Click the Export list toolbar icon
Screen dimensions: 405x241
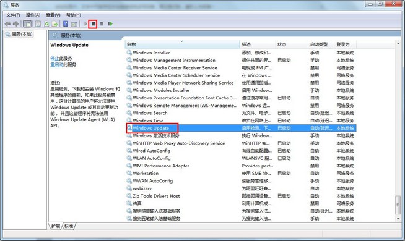coord(54,24)
